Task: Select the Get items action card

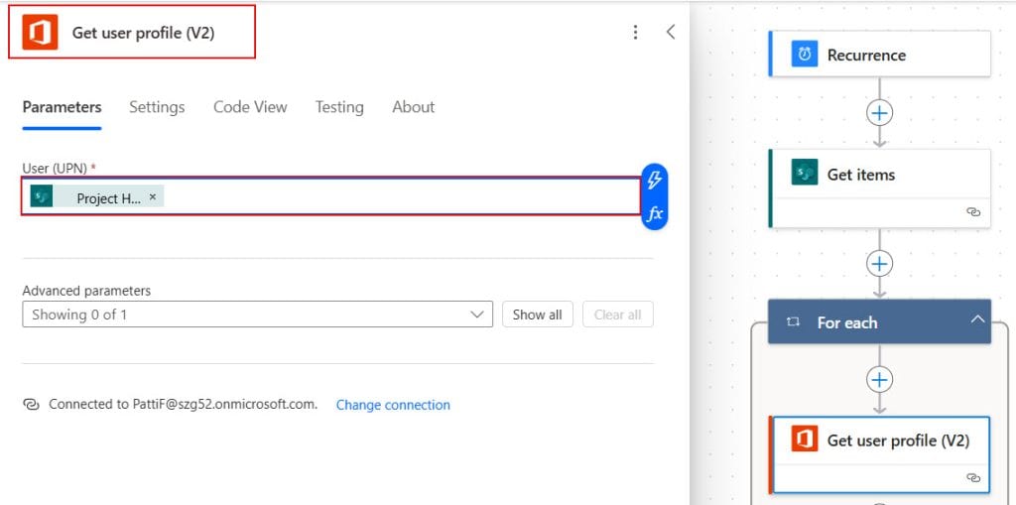Action: (x=879, y=188)
